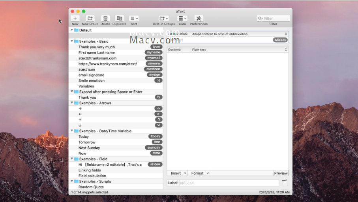Screen dimensions: 358x202
Task: Select the left arrow snippet row
Action: (116, 114)
